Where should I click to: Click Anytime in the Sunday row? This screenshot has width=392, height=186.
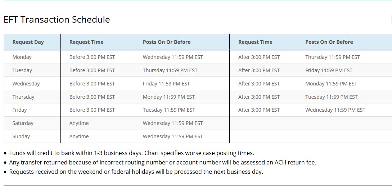79,136
